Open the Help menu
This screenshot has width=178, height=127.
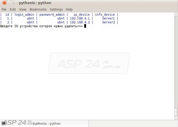pos(69,9)
